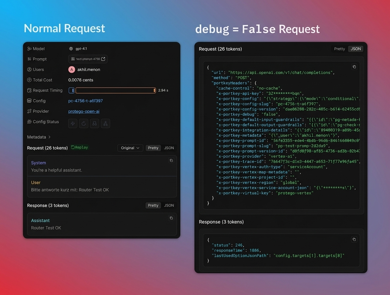Image resolution: width=390 pixels, height=295 pixels.
Task: Open the pc-4756-t-a6f397 config link
Action: (86, 101)
